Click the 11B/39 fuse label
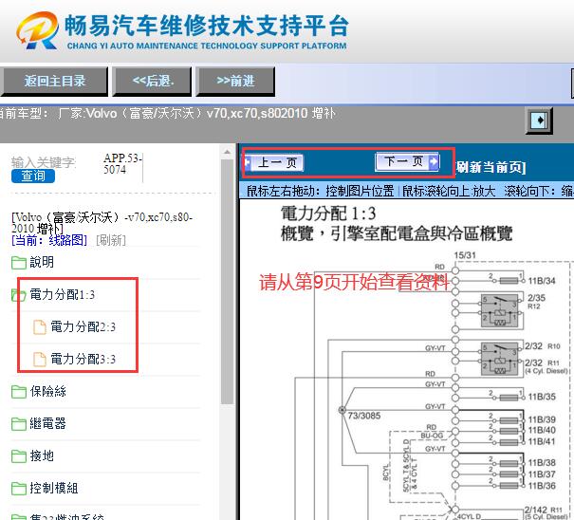Image resolution: width=574 pixels, height=520 pixels. pyautogui.click(x=542, y=419)
